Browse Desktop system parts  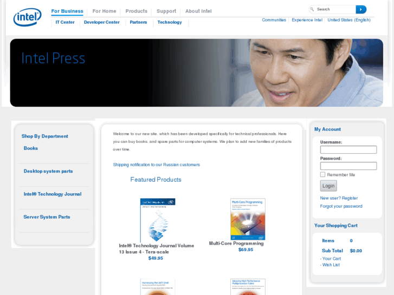pyautogui.click(x=48, y=171)
